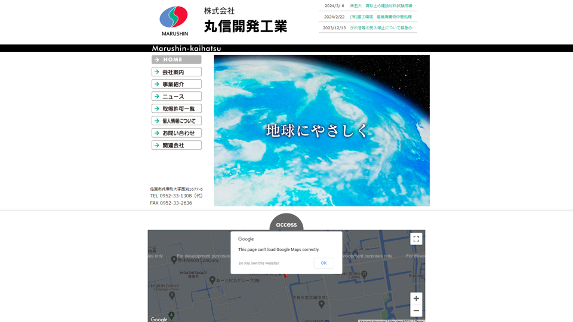Click the red location pin on map
The width and height of the screenshot is (573, 322).
coord(286,274)
